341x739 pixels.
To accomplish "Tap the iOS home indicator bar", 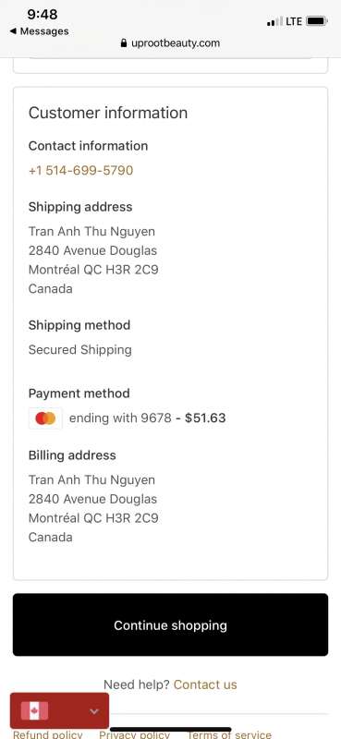I will pyautogui.click(x=170, y=729).
